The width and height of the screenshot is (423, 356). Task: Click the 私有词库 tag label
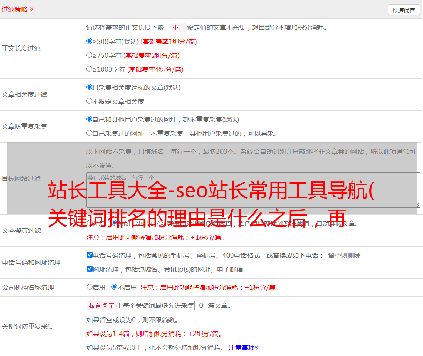[100, 306]
